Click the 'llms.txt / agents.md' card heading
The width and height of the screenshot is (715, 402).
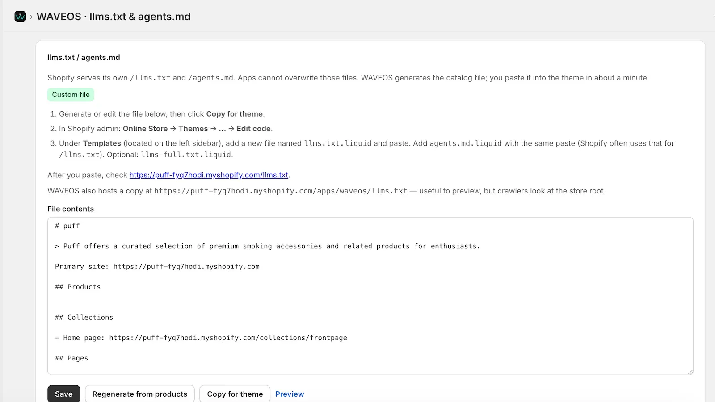[x=84, y=57]
